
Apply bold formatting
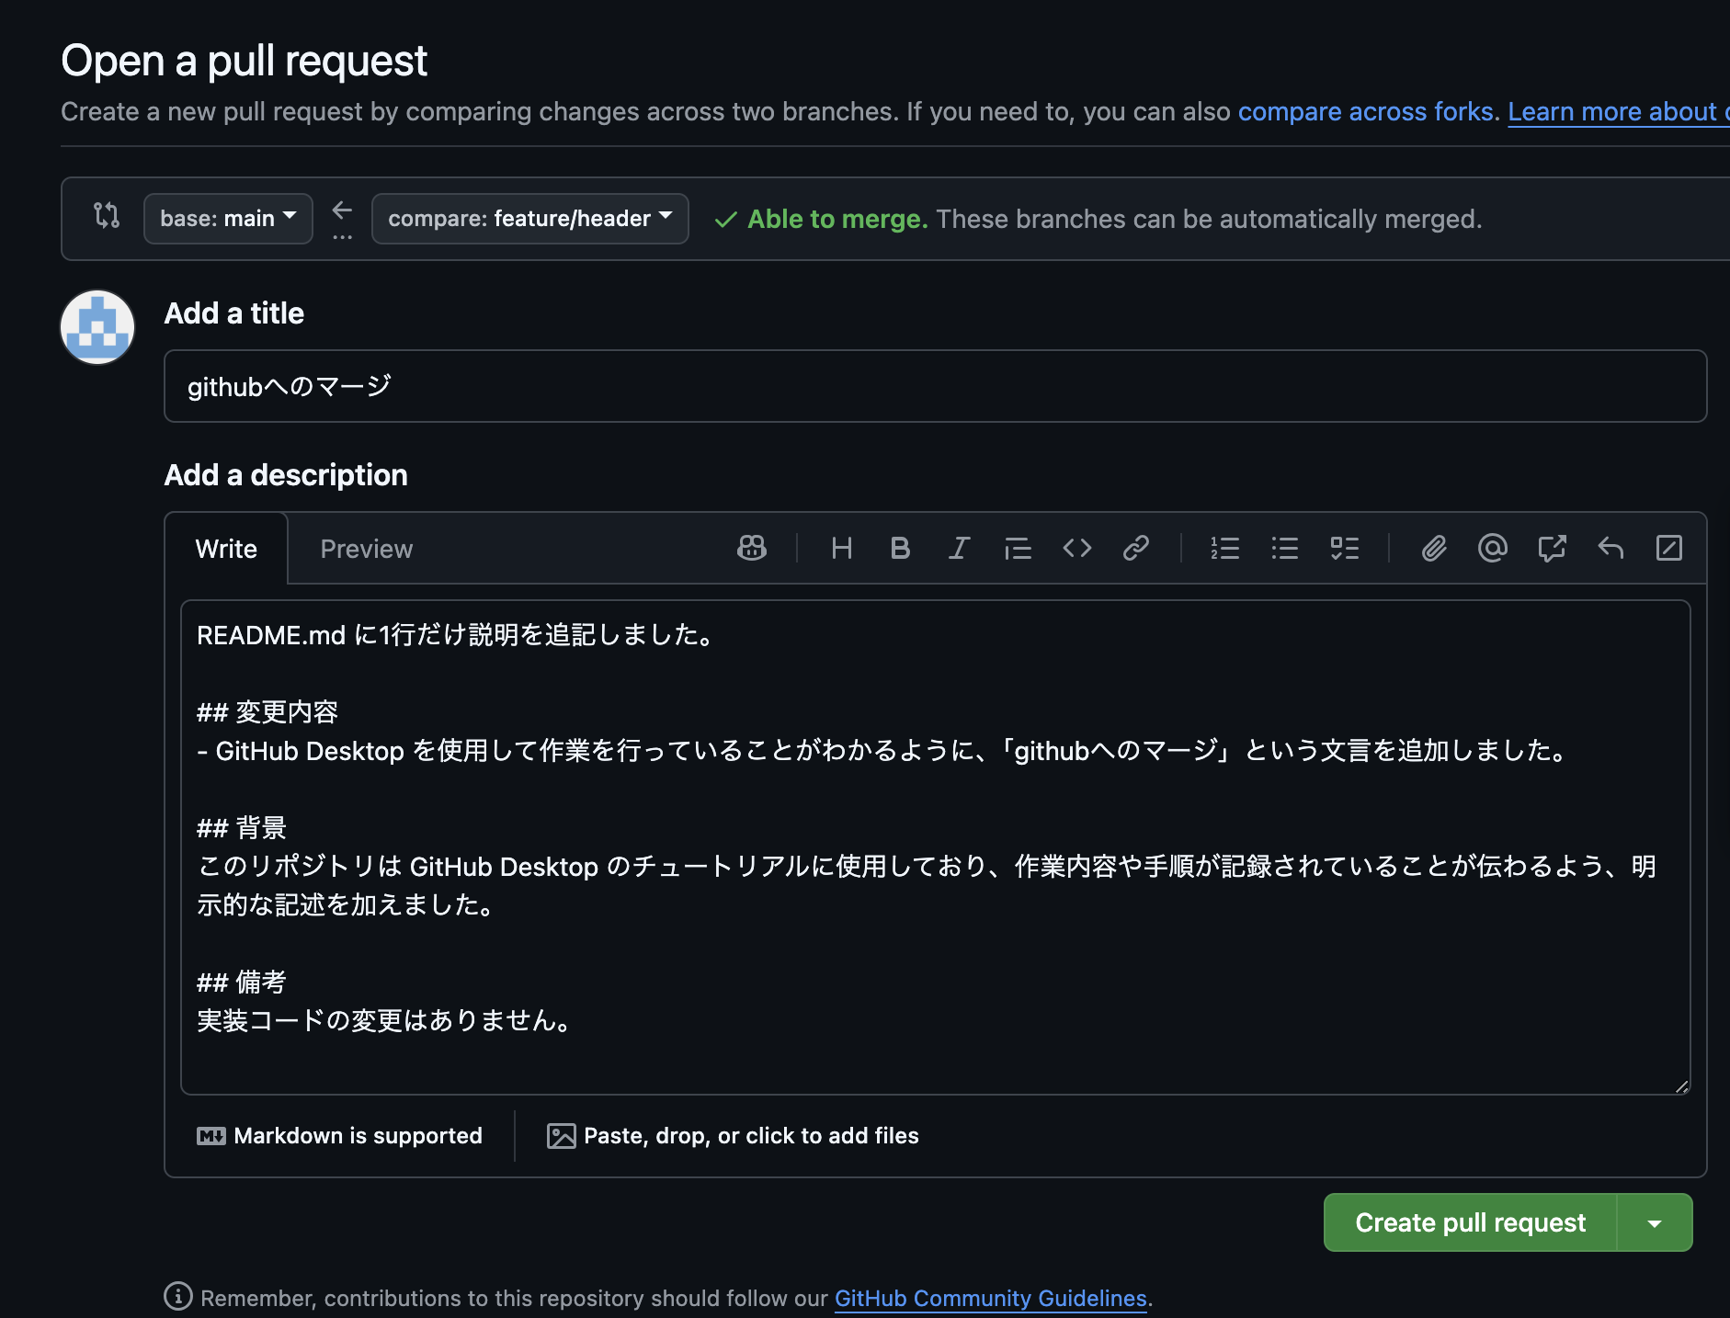click(900, 549)
